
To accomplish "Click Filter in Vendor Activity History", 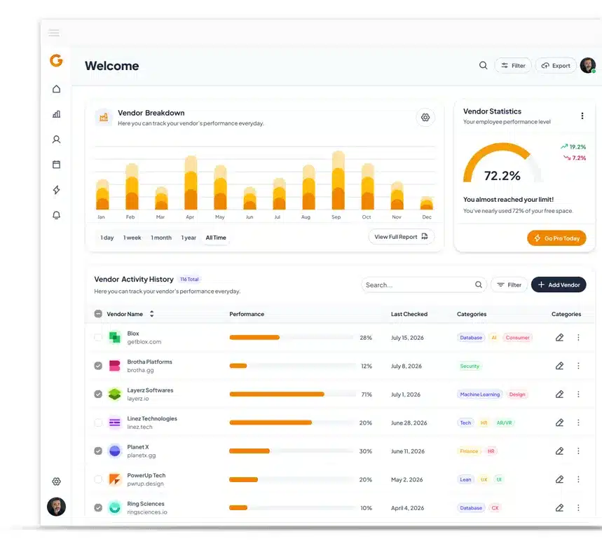I will tap(509, 285).
